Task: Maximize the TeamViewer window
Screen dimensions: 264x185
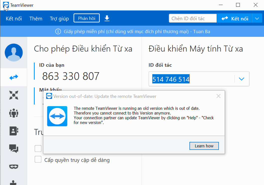Action: coord(238,5)
